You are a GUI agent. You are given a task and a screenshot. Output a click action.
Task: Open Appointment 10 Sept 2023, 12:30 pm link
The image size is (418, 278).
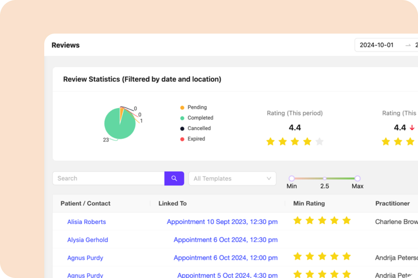pos(222,222)
